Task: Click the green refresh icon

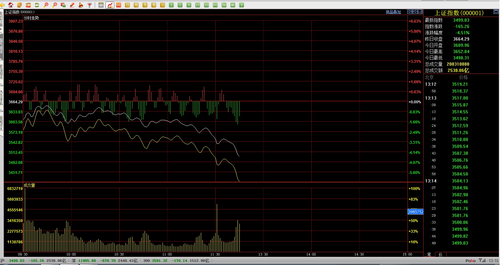Action: [37, 5]
